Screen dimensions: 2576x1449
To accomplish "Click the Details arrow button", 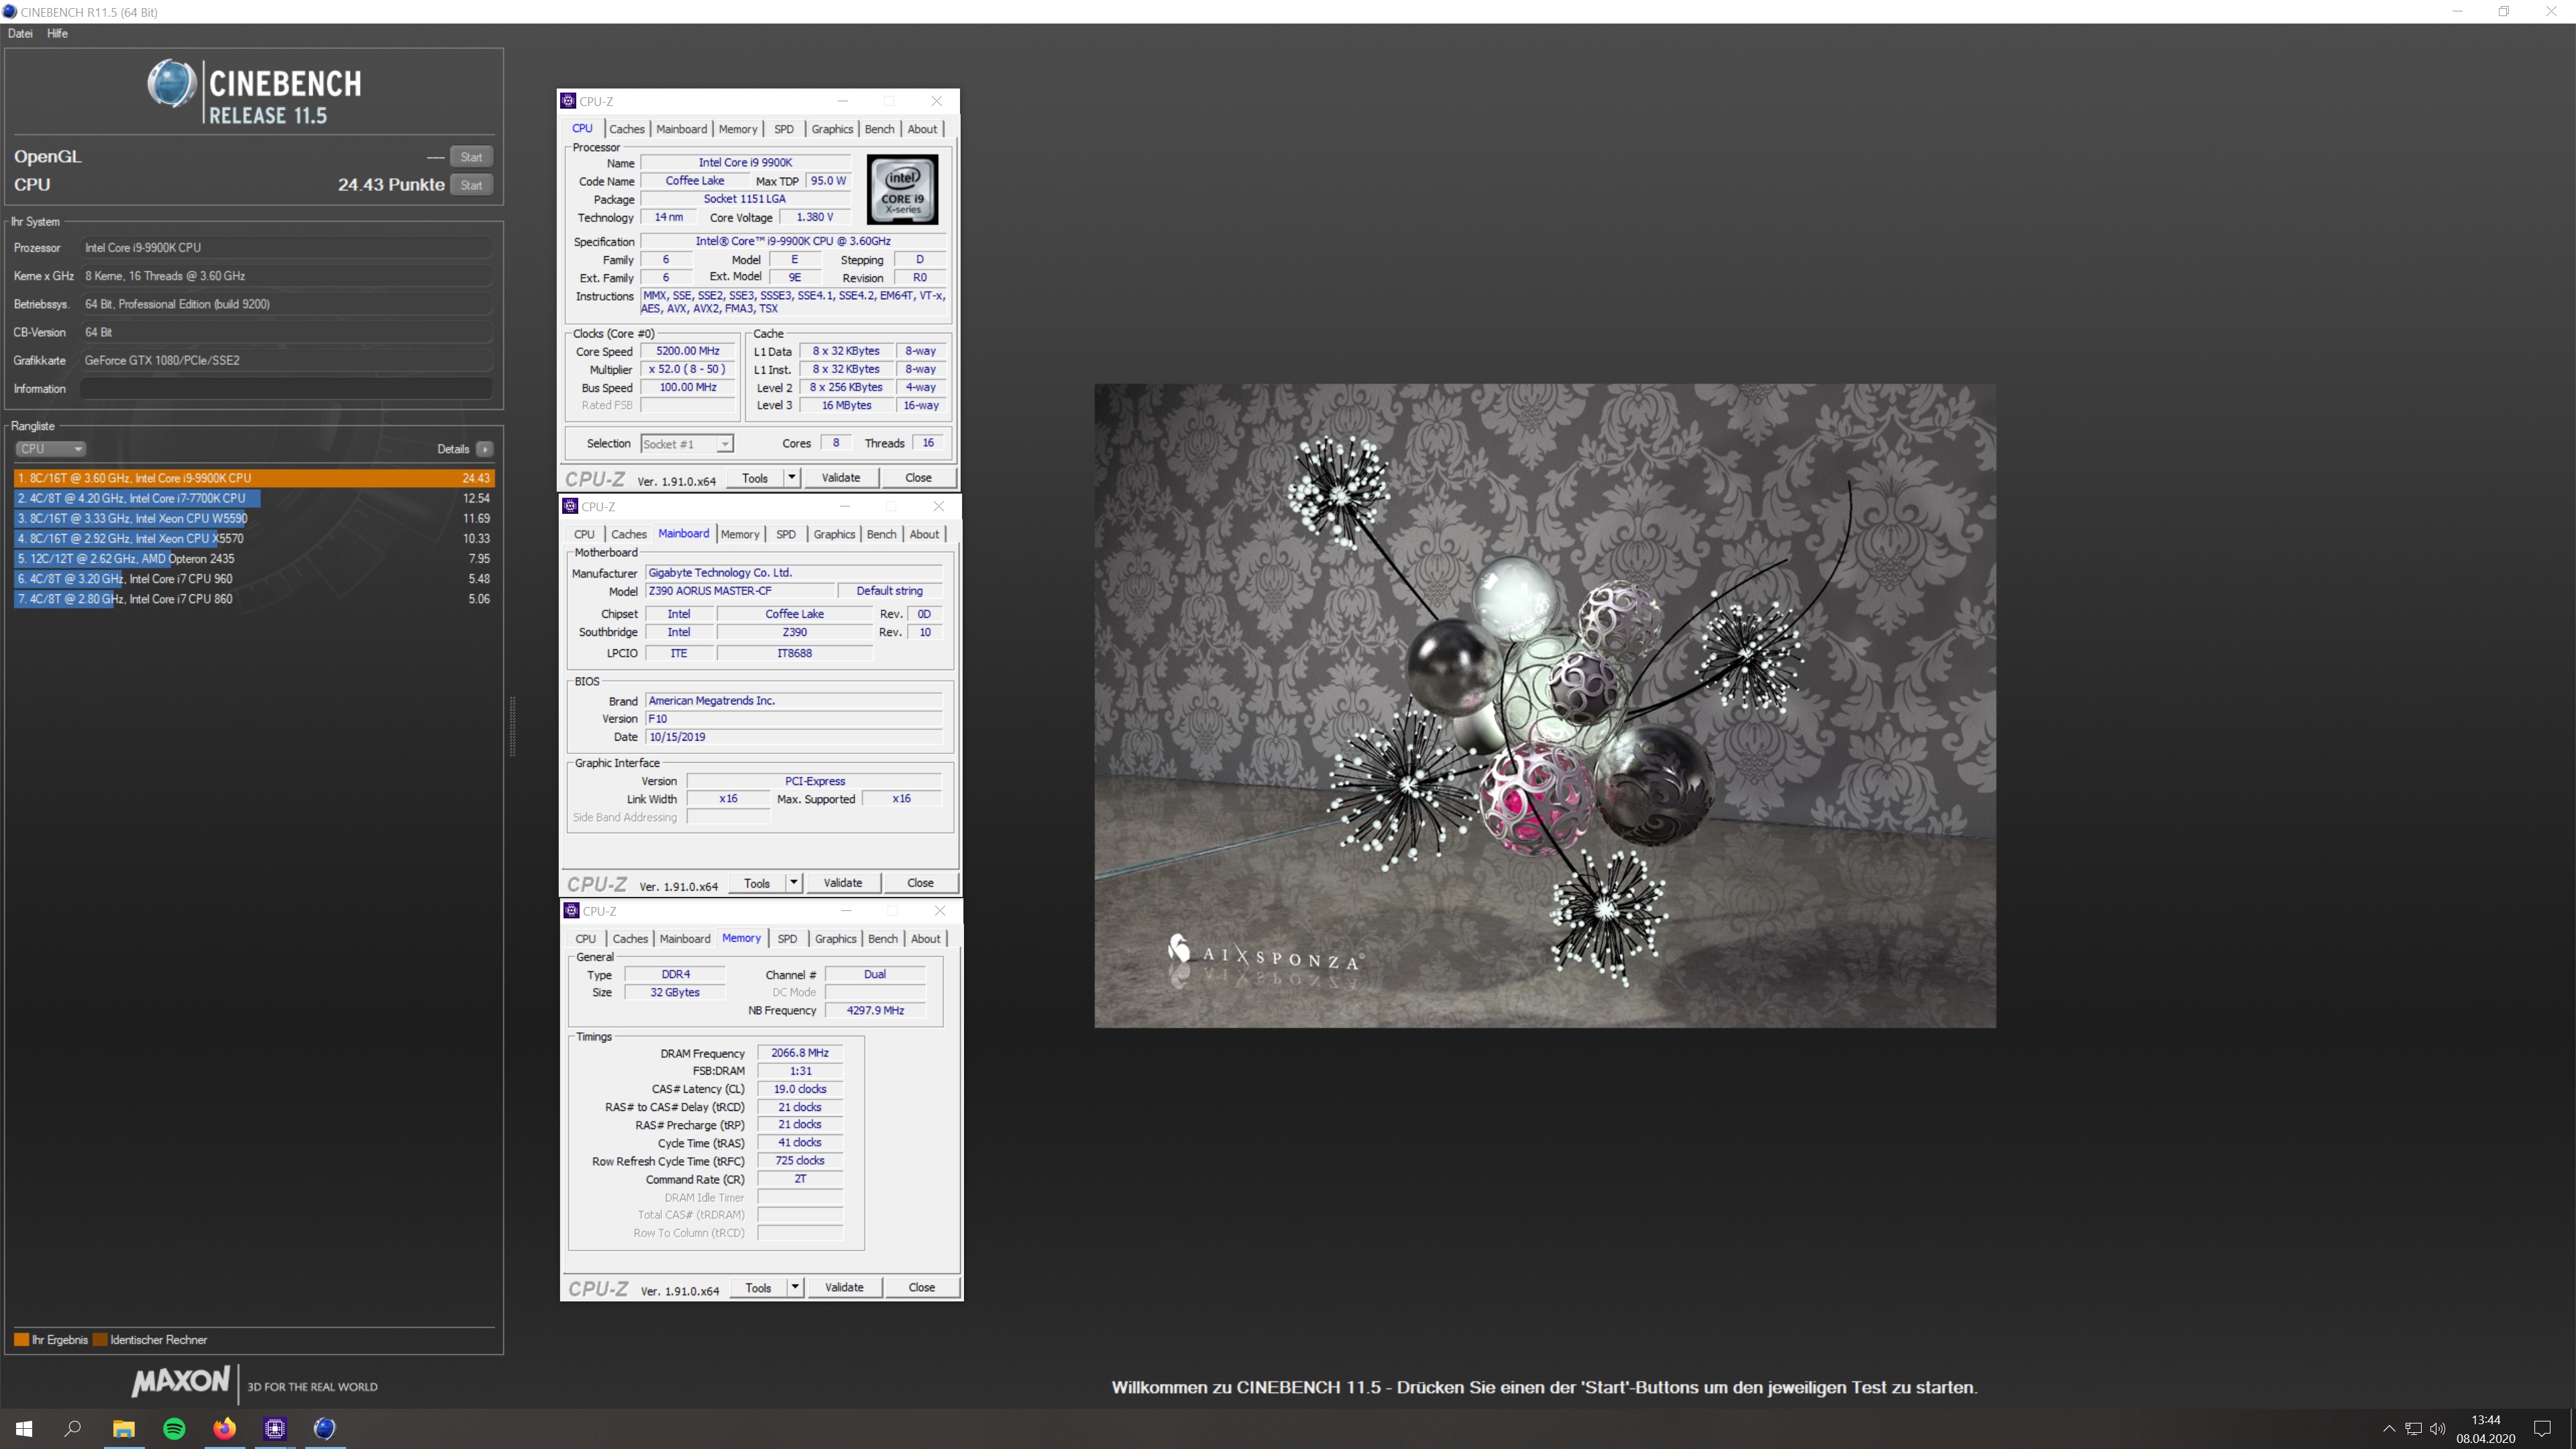I will pyautogui.click(x=484, y=449).
